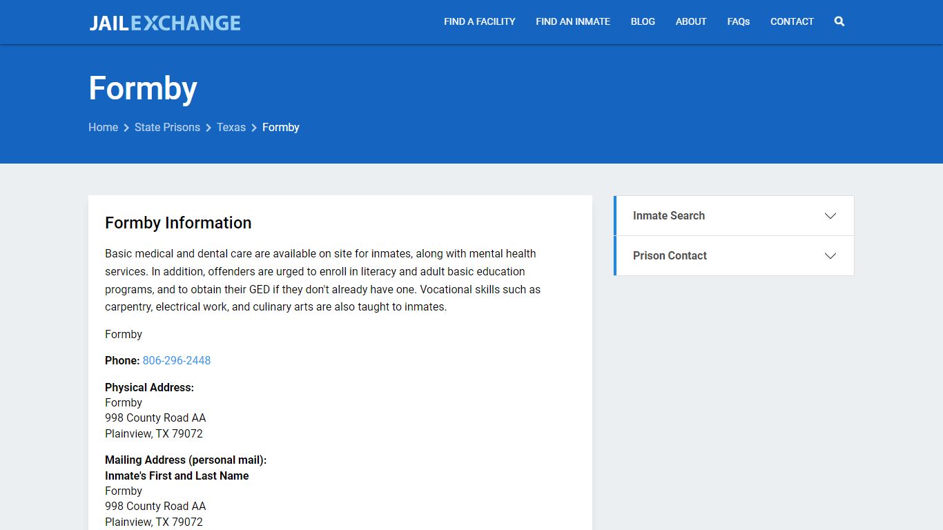This screenshot has height=530, width=943.
Task: Open Find a Facility menu
Action: pos(480,21)
